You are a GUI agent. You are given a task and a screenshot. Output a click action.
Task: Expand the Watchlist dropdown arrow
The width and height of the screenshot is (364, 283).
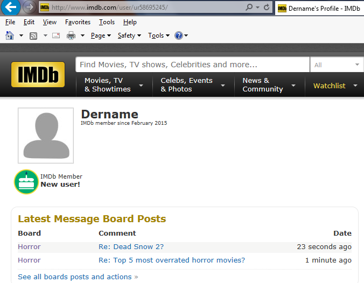click(355, 86)
